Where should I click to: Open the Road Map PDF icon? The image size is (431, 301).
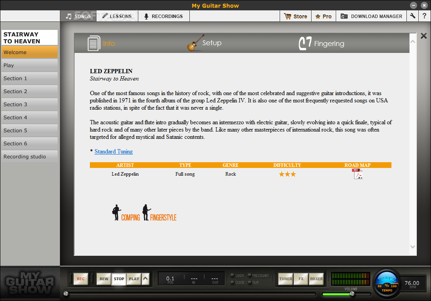click(x=357, y=174)
